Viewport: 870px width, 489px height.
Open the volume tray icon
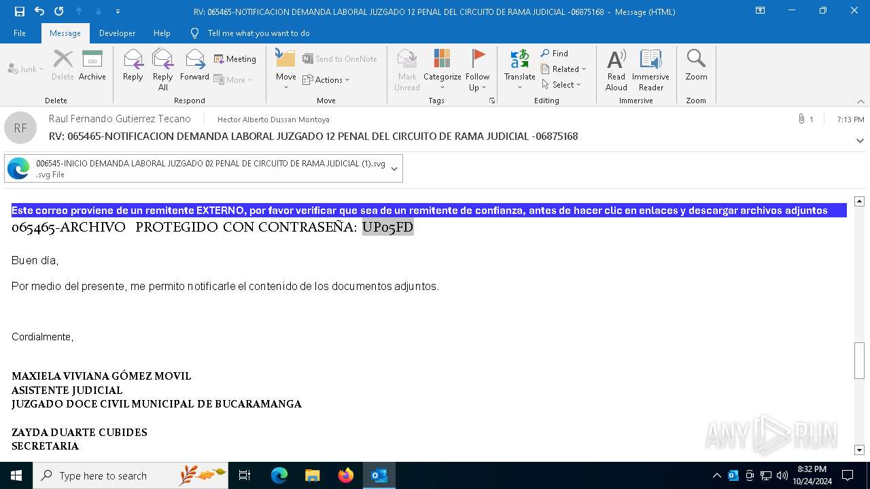click(782, 475)
